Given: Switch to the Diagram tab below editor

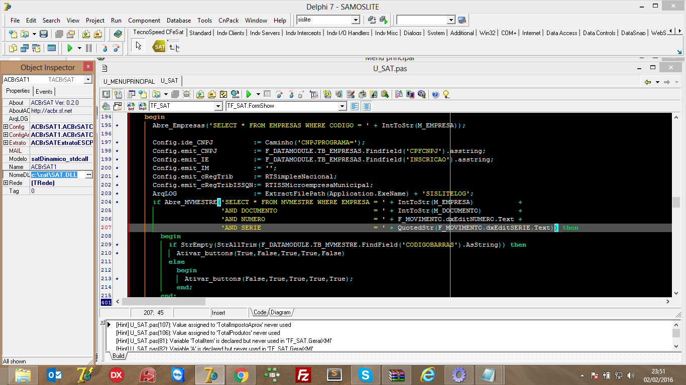Looking at the screenshot, I should pyautogui.click(x=280, y=312).
